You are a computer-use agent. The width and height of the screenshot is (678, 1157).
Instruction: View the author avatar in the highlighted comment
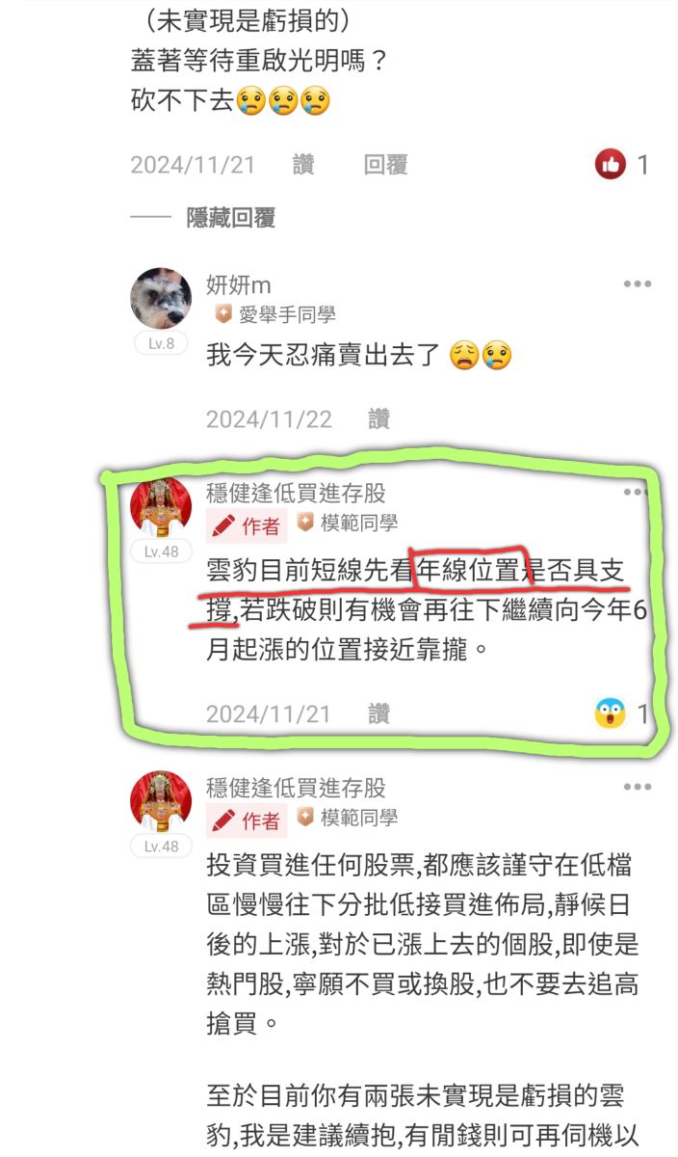pos(161,506)
